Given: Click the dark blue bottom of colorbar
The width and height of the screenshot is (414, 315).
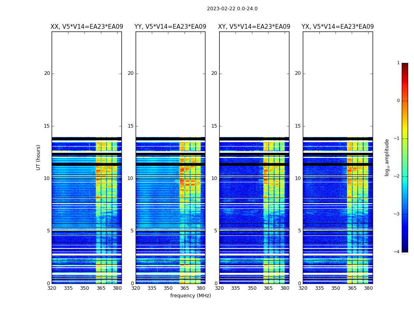Looking at the screenshot, I should [405, 250].
